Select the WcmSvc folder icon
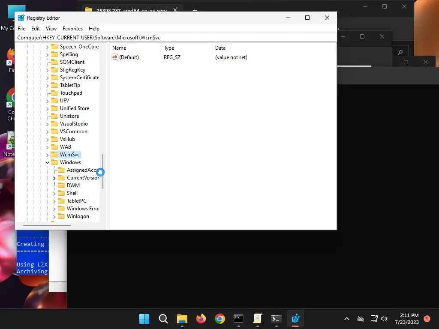Screen dimensions: 439x329 point(54,154)
